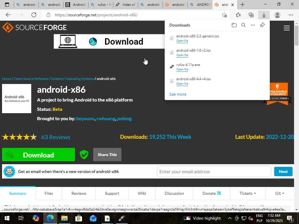Image resolution: width=299 pixels, height=224 pixels.
Task: Open the tab actions menu icon
Action: click(x=7, y=5)
